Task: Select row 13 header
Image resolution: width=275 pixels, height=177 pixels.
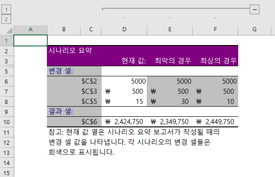Action: tap(6, 153)
